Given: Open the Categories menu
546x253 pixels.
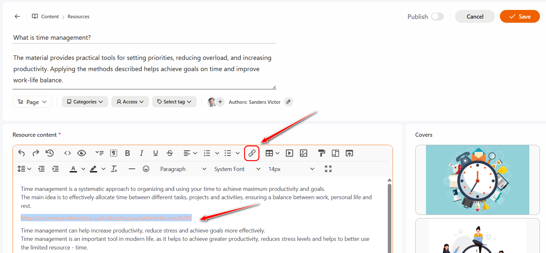Looking at the screenshot, I should 85,102.
